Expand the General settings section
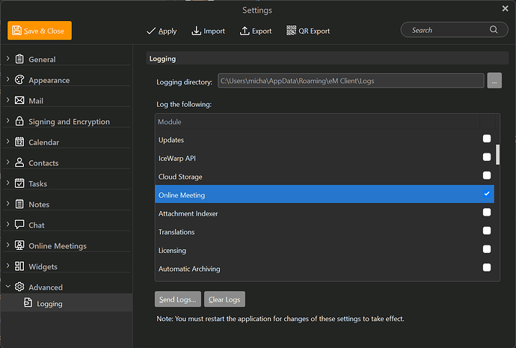 pyautogui.click(x=8, y=58)
